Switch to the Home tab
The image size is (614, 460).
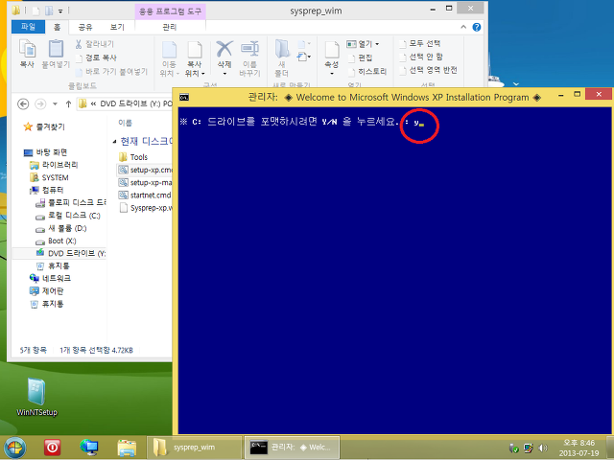pyautogui.click(x=58, y=27)
